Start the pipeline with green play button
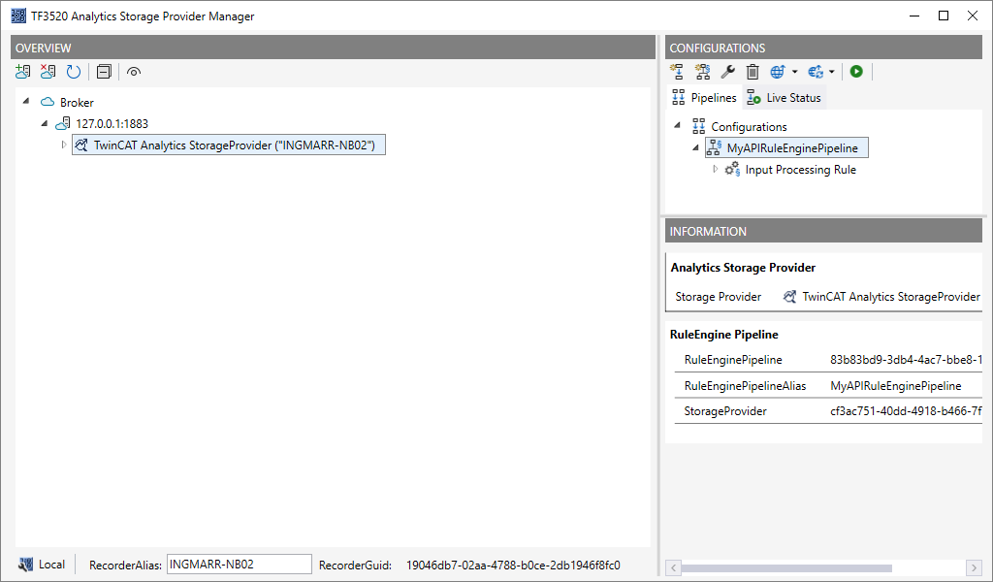 [857, 72]
